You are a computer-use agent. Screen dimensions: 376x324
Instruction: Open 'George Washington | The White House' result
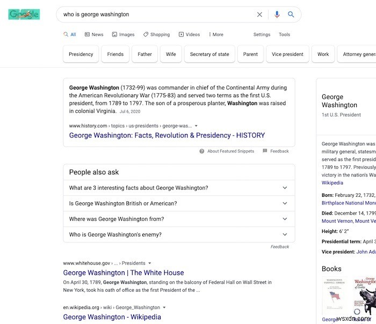(124, 273)
